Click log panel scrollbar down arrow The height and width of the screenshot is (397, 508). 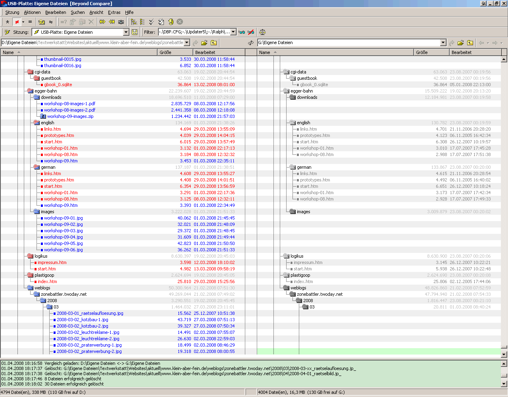tap(504, 384)
